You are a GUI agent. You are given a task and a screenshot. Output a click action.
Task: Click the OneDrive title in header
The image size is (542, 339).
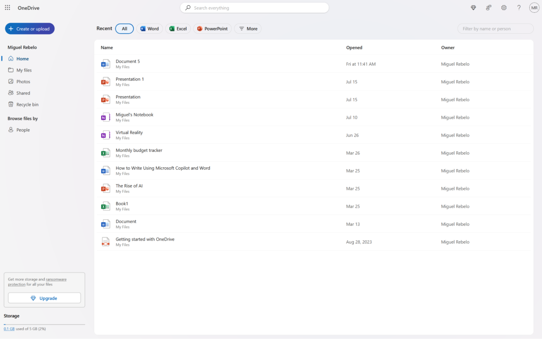[x=29, y=8]
